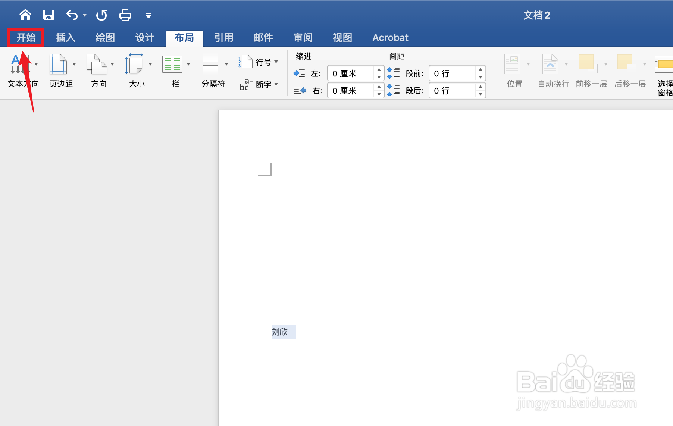Click the left indent icon beside 左
The height and width of the screenshot is (426, 673).
[299, 73]
